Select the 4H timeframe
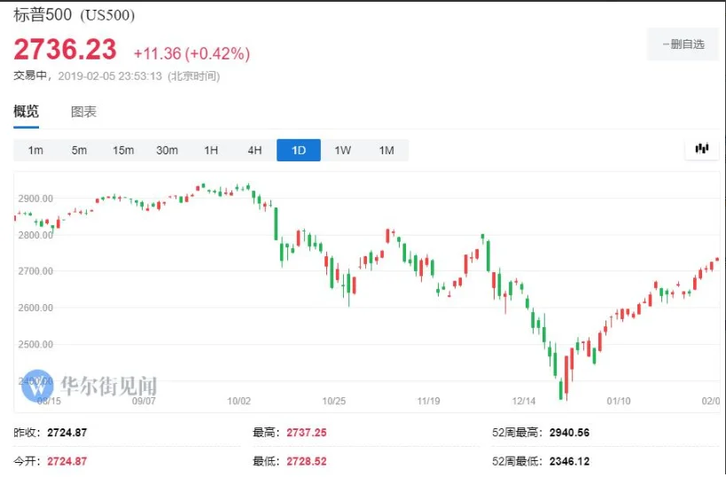The image size is (726, 477). 254,150
